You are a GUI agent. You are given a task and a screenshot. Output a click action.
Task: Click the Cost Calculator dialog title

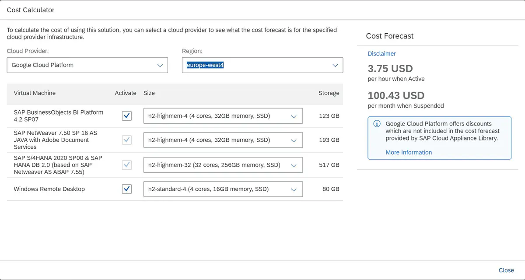click(31, 10)
